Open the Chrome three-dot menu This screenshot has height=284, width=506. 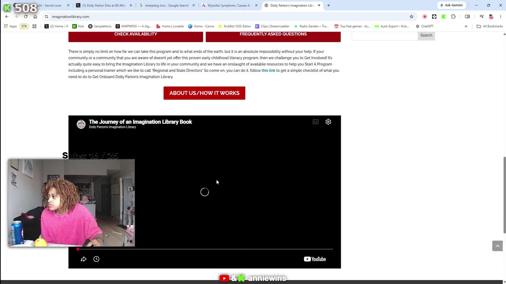pyautogui.click(x=500, y=17)
